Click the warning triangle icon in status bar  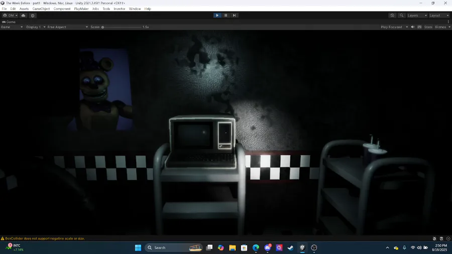[x=3, y=238]
